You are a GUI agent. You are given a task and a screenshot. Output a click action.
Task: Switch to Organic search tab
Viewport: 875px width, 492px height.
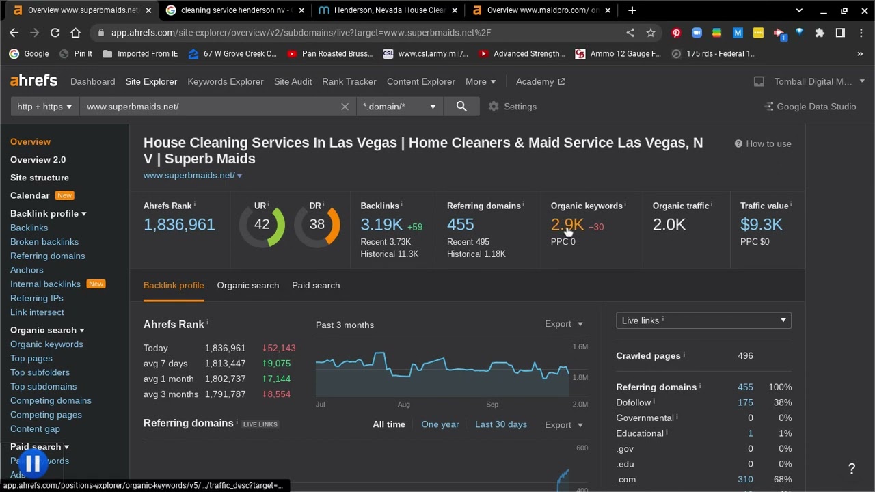(247, 285)
